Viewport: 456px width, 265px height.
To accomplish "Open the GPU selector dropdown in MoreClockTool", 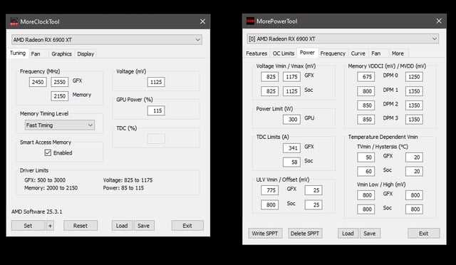I will pos(107,40).
